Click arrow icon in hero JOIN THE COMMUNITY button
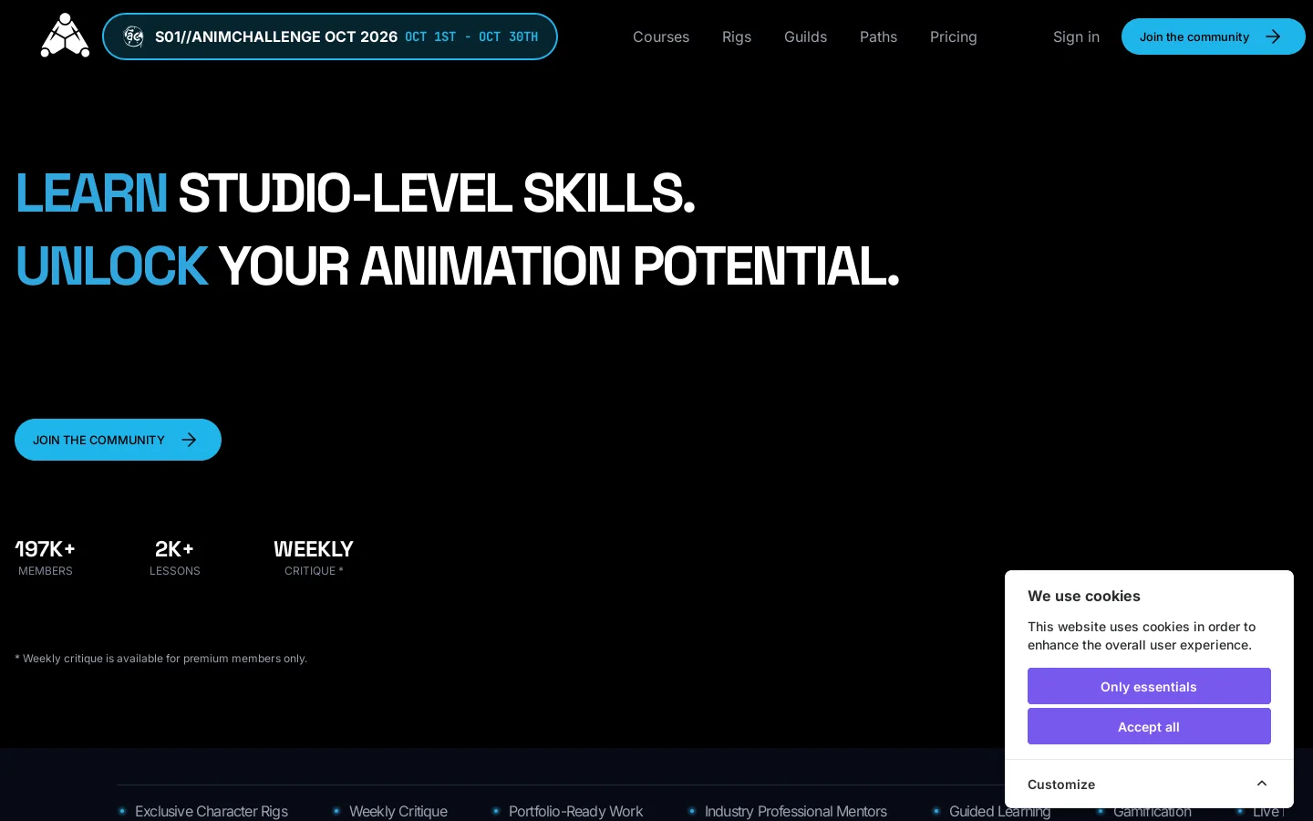The height and width of the screenshot is (821, 1313). coord(189,440)
